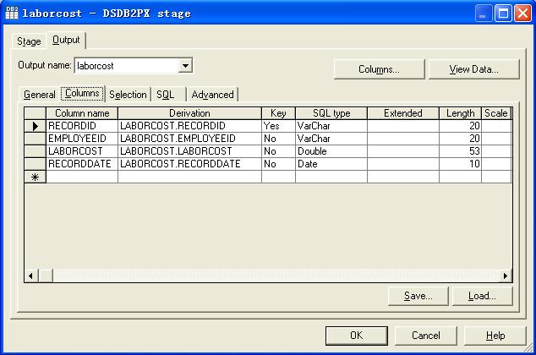This screenshot has width=536, height=355.
Task: Open Help for this stage
Action: 495,336
